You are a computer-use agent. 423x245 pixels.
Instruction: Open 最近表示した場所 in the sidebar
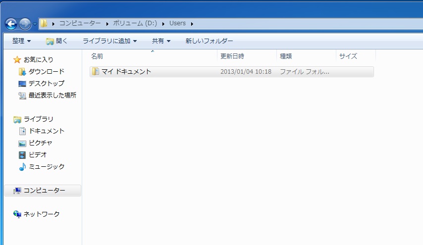click(x=53, y=95)
